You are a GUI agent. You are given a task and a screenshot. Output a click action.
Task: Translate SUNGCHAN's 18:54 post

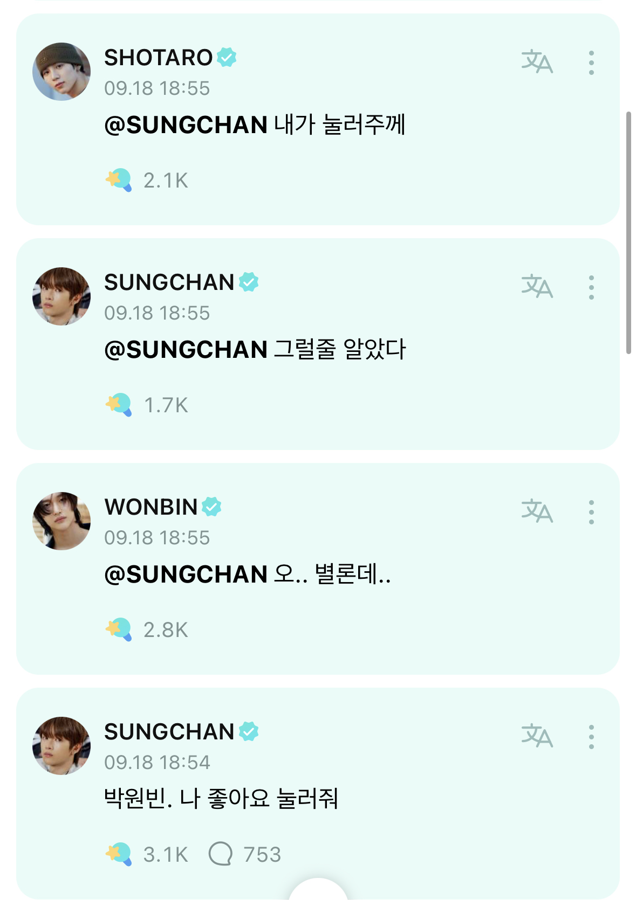click(x=537, y=736)
